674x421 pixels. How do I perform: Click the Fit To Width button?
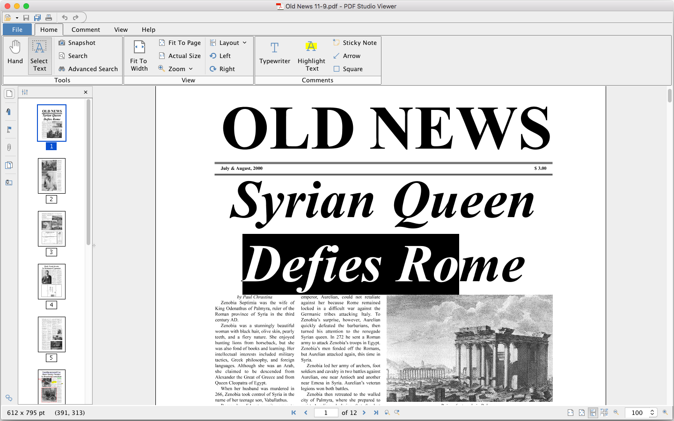pyautogui.click(x=139, y=56)
